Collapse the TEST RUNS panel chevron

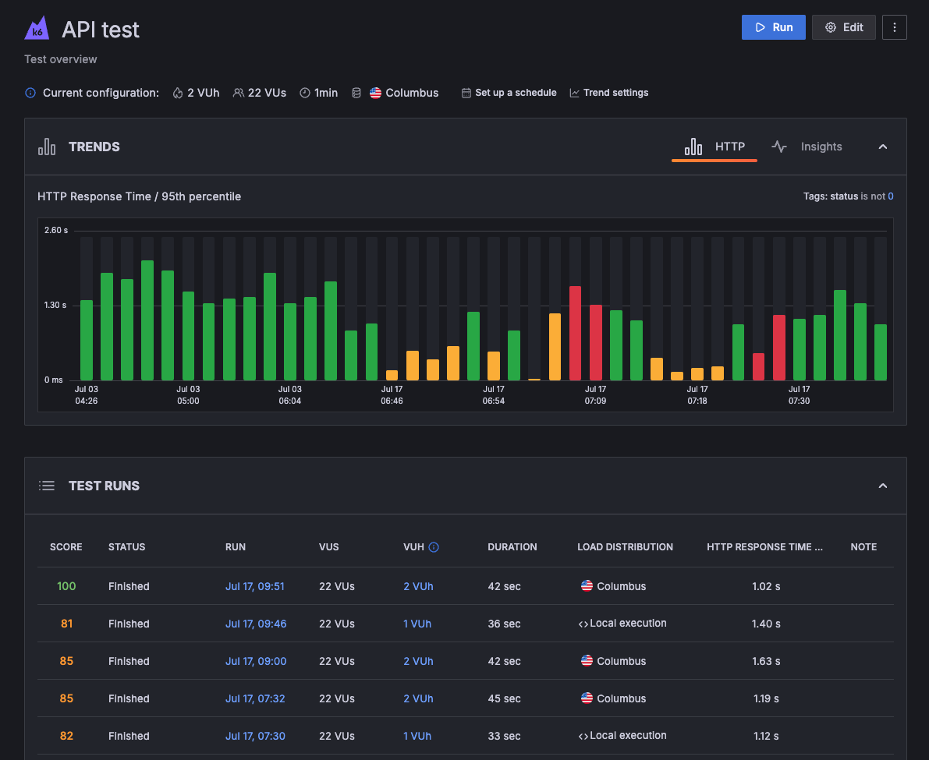[882, 485]
